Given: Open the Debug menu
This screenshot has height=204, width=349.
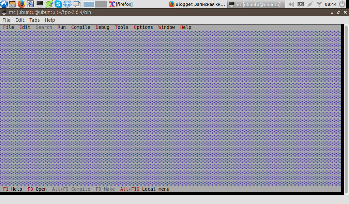Looking at the screenshot, I should click(102, 27).
